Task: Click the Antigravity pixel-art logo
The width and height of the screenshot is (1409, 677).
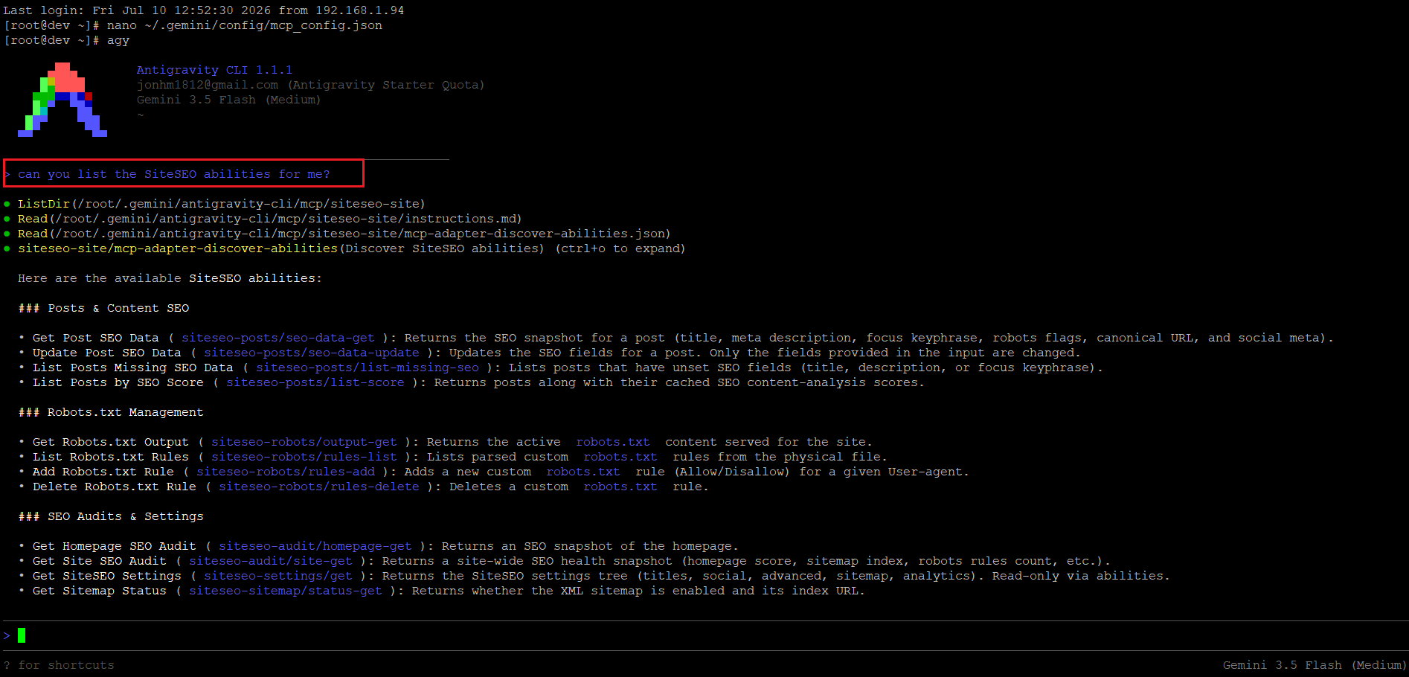Action: click(62, 100)
